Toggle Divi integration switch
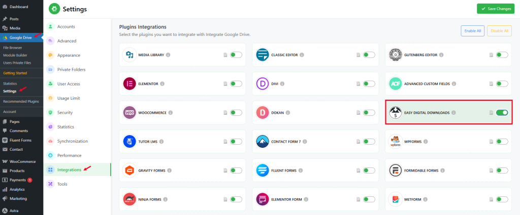This screenshot has height=215, width=520. [x=369, y=84]
